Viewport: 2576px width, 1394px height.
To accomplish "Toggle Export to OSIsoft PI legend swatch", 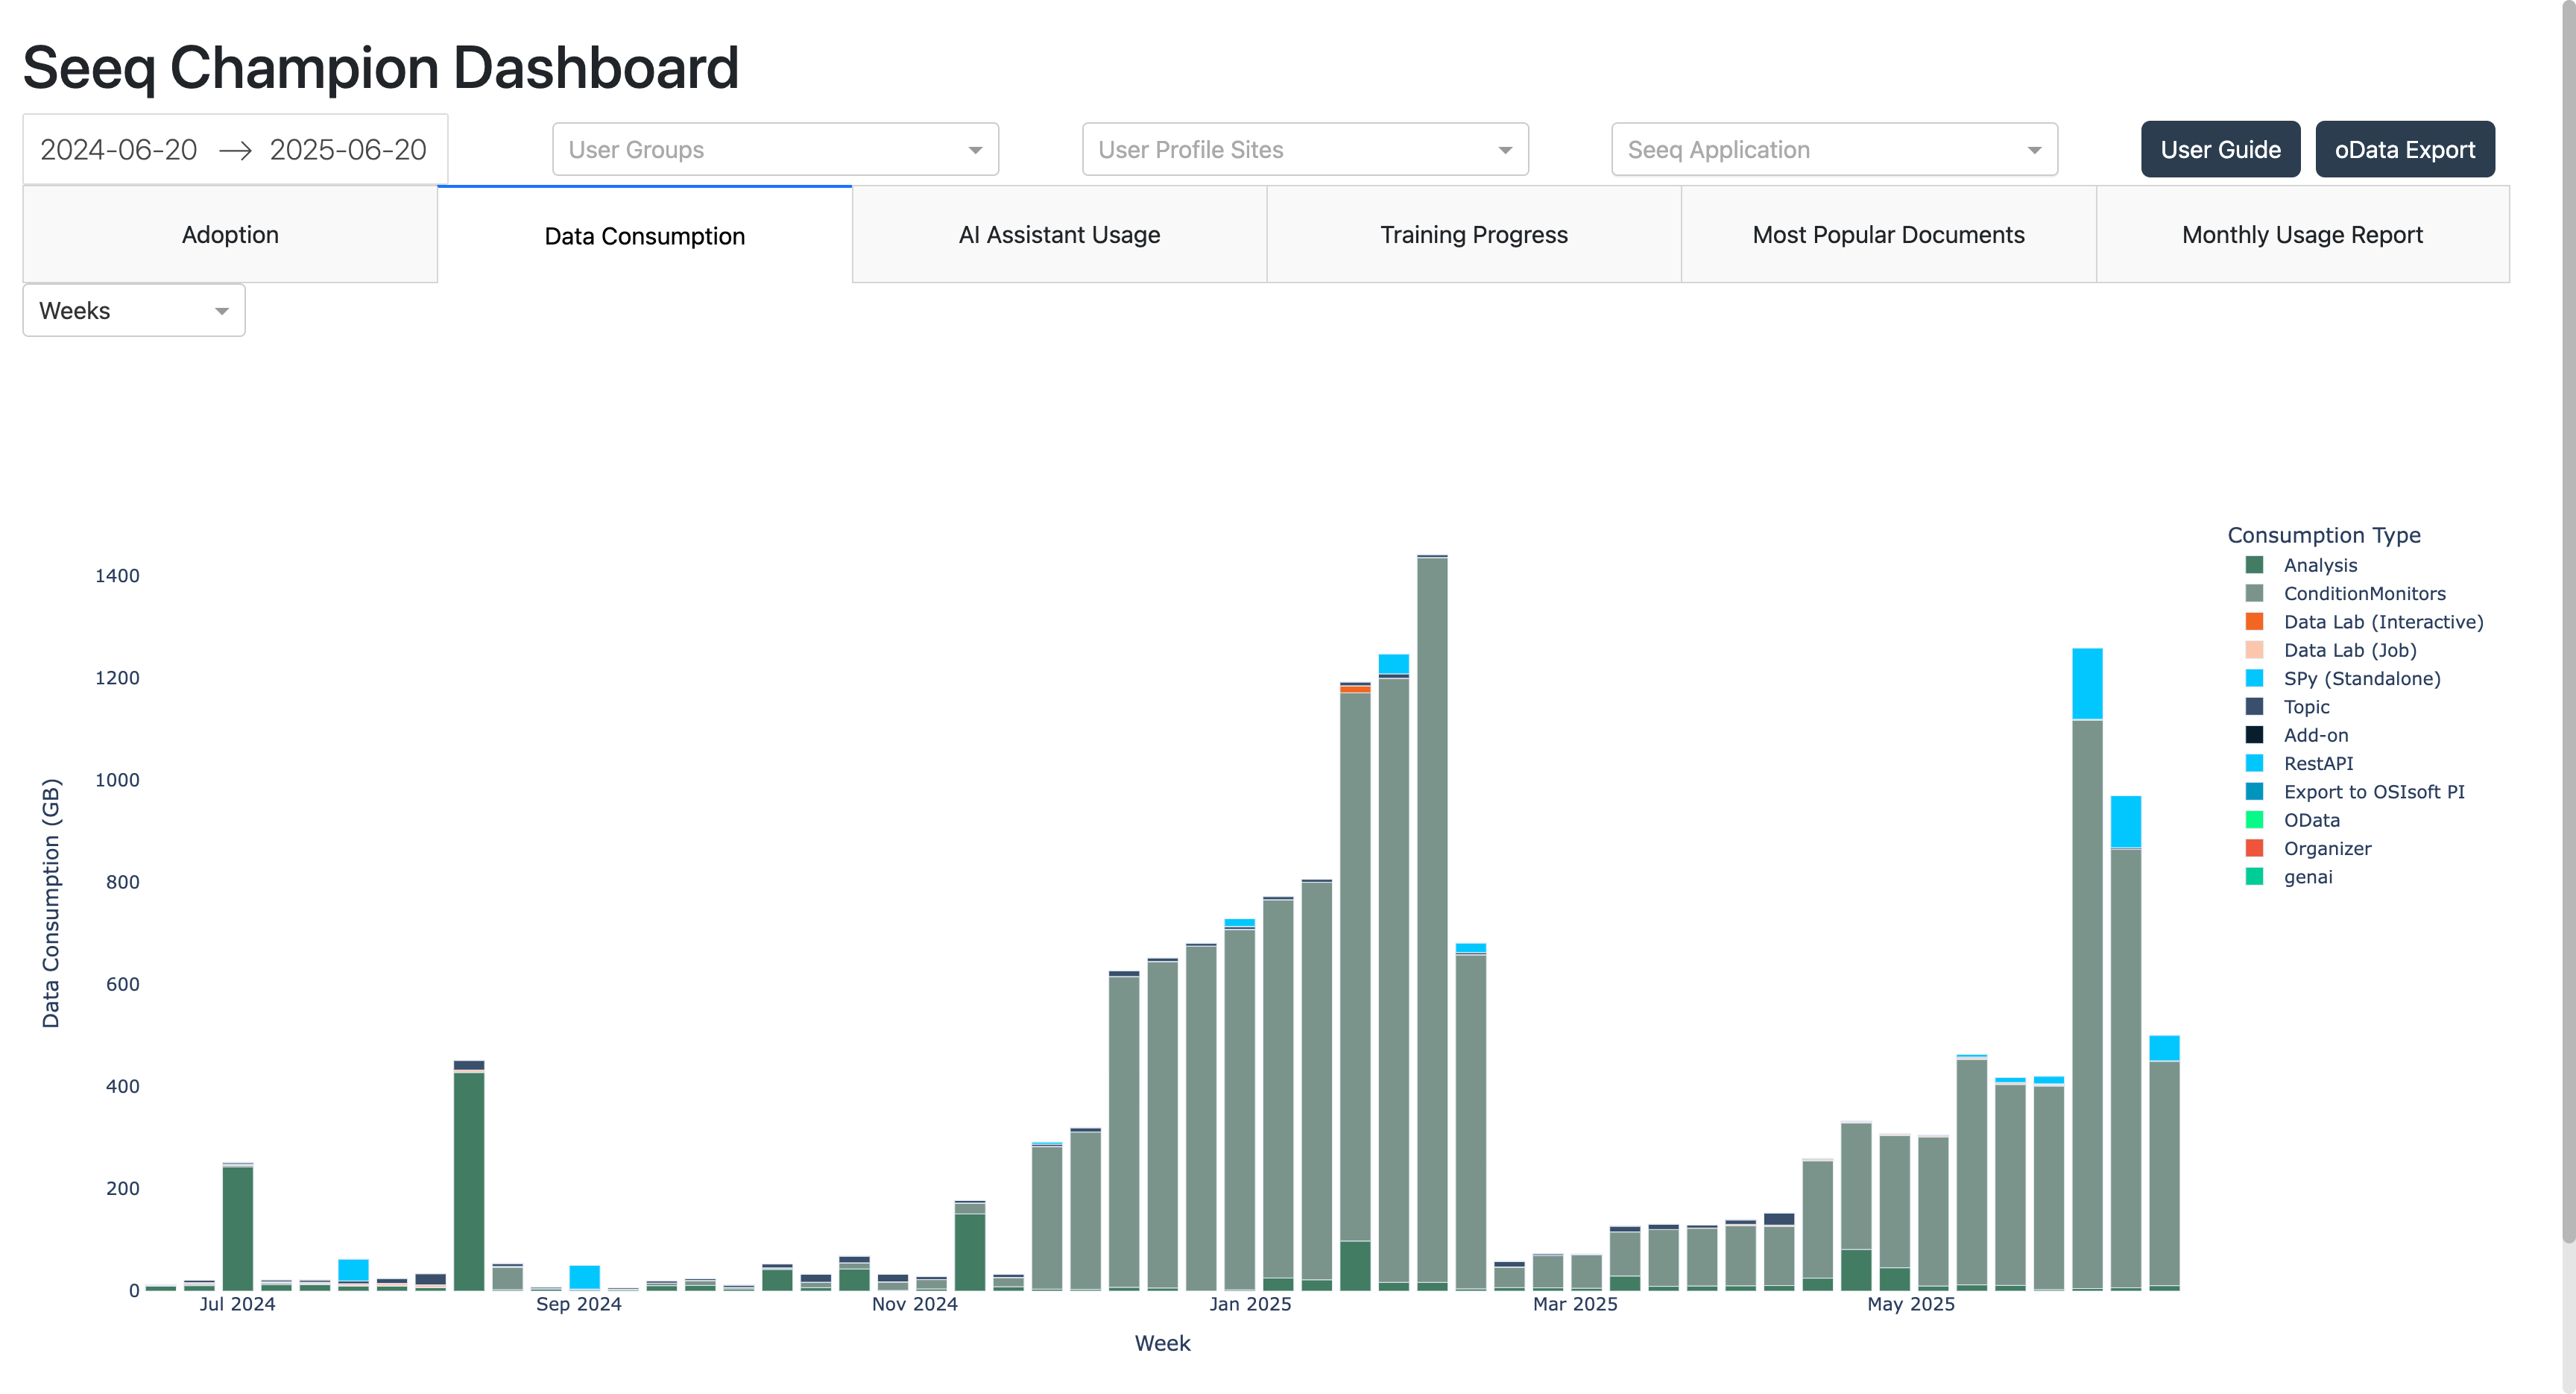I will (2254, 792).
